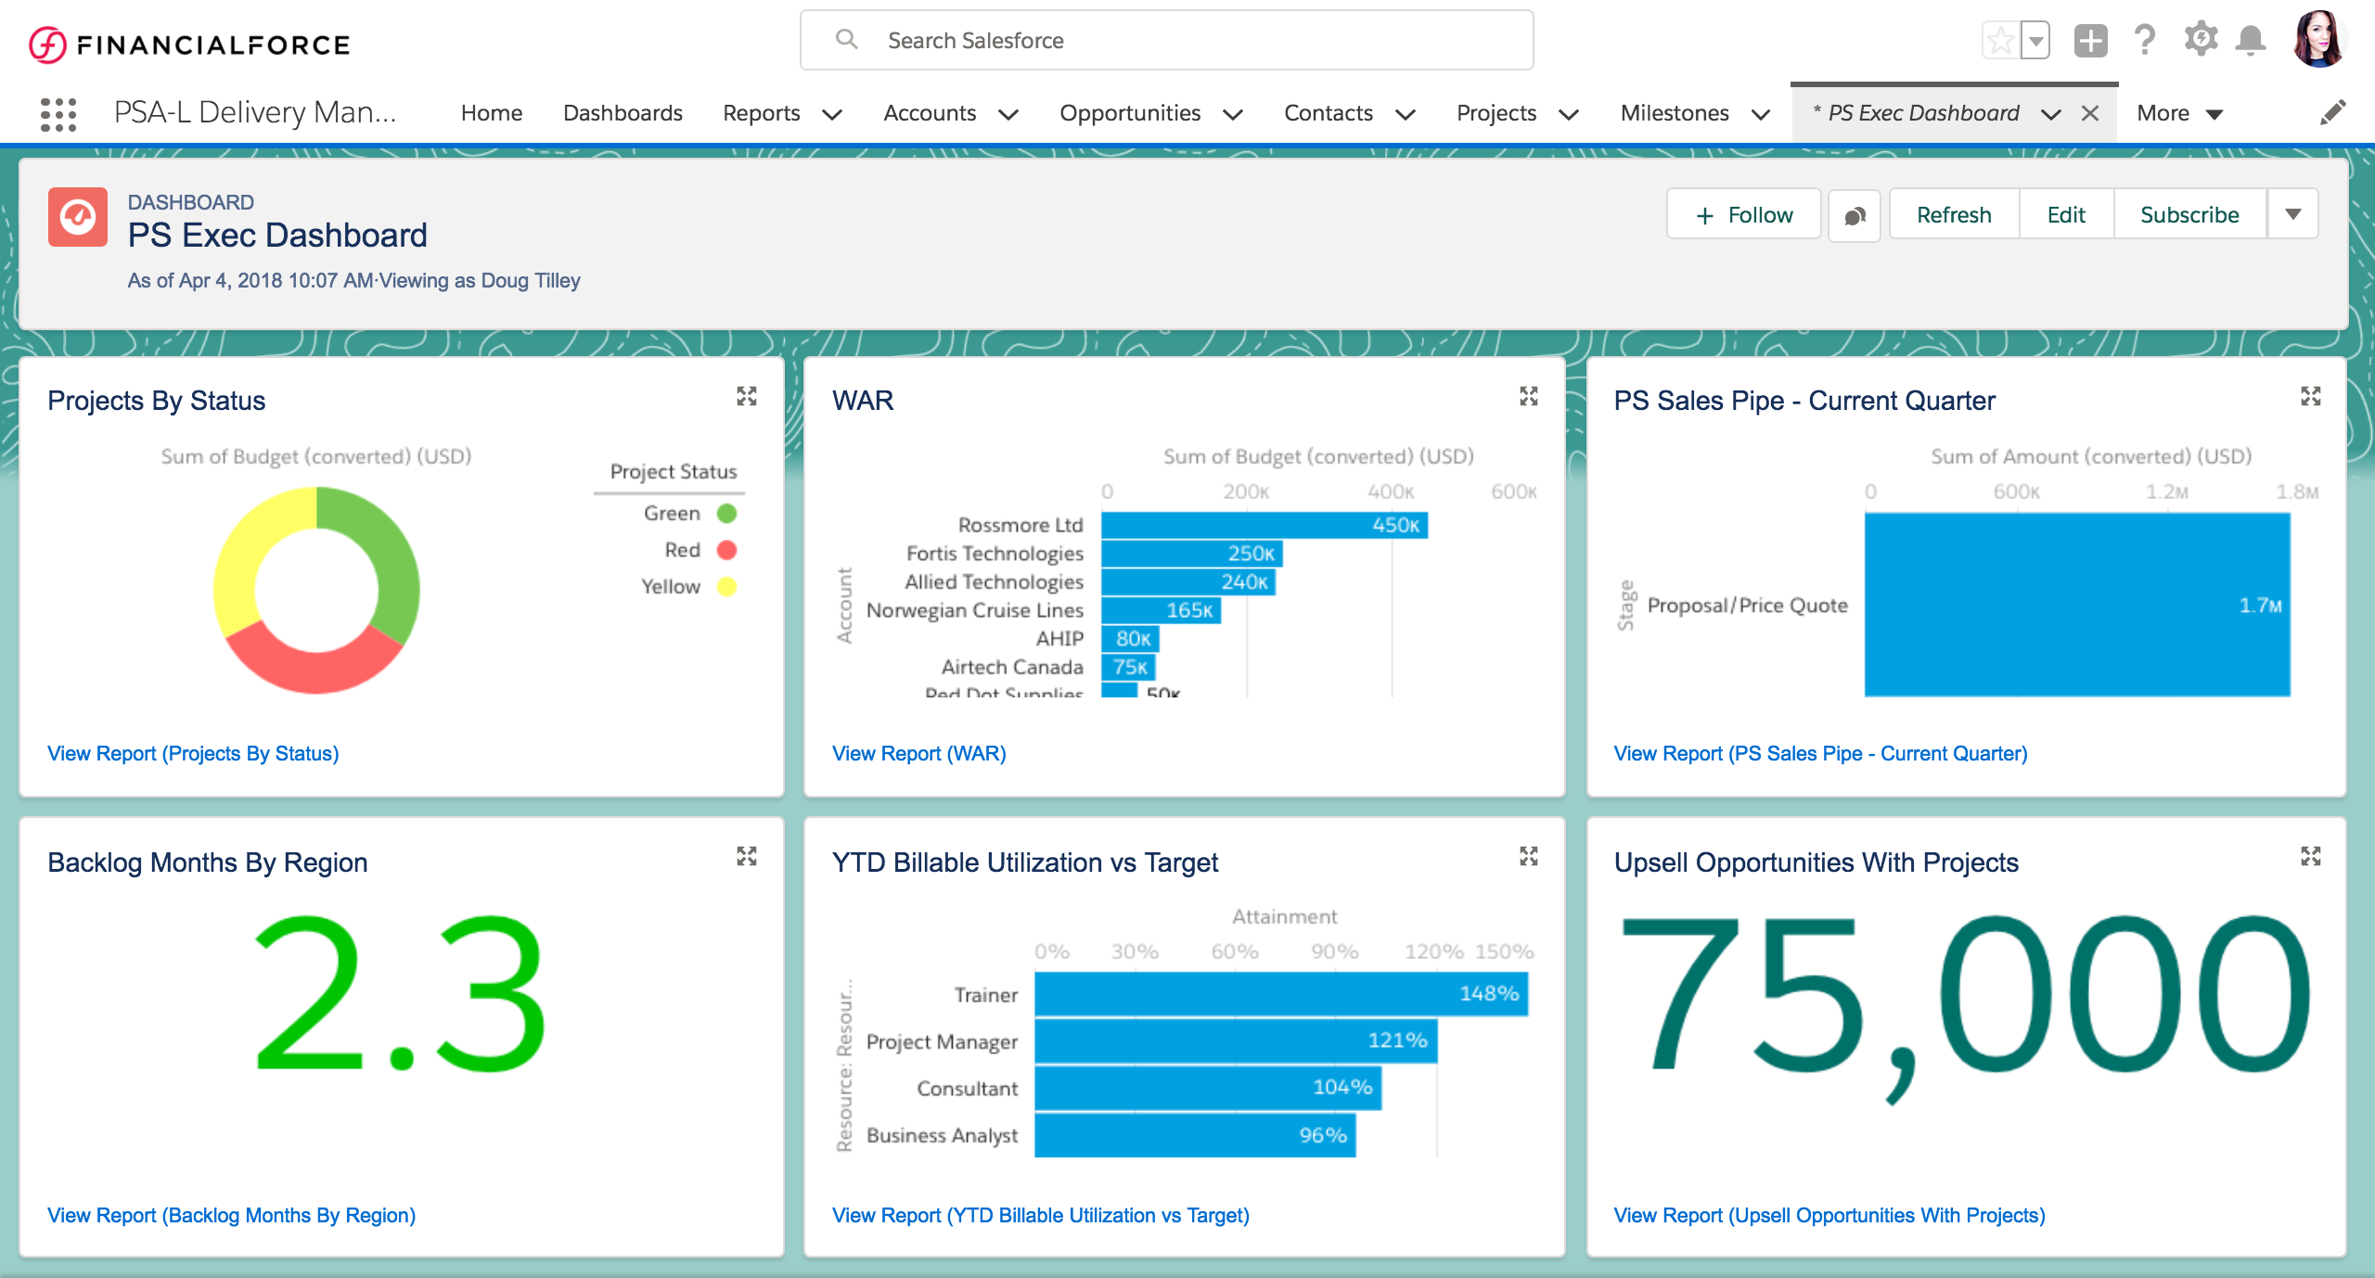Open the Setup gear icon
The height and width of the screenshot is (1278, 2375).
[2201, 40]
